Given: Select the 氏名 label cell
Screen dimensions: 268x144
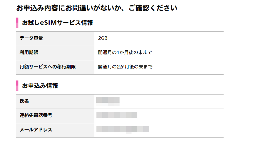Looking at the screenshot, I should 55,102.
